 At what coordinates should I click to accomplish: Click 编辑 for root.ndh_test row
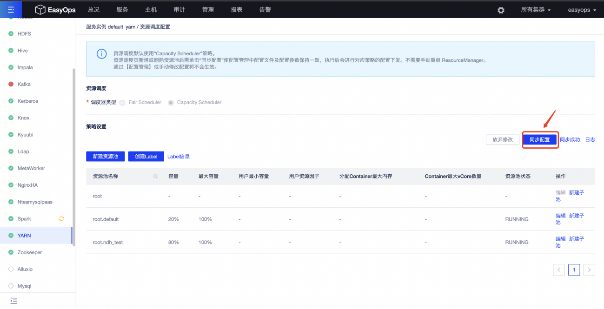tap(561, 239)
